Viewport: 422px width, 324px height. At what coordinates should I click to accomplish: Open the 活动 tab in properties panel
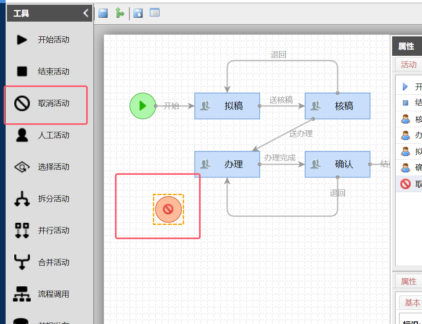(x=409, y=64)
